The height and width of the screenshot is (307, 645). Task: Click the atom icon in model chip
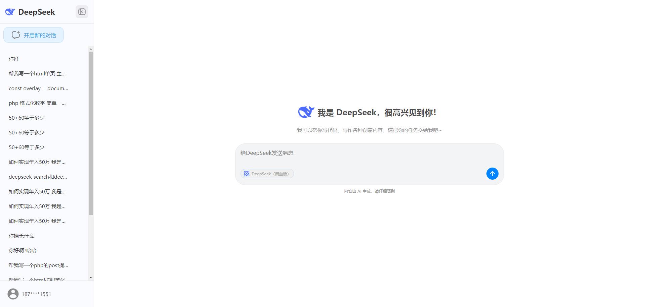point(247,174)
